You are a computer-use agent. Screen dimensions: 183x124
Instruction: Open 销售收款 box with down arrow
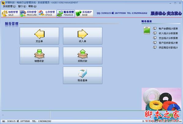point(39,56)
